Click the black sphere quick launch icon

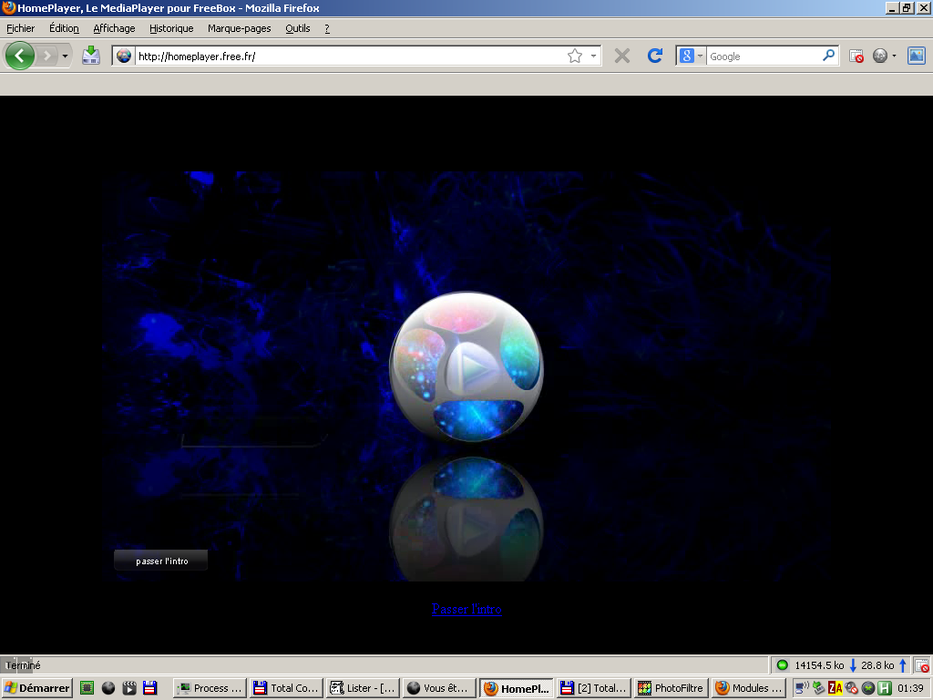tap(108, 688)
